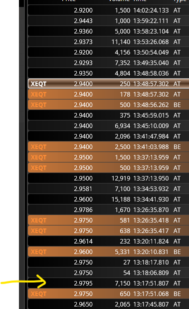The width and height of the screenshot is (189, 309).
Task: Click the trade at 14:02:24.133
Action: point(108,10)
